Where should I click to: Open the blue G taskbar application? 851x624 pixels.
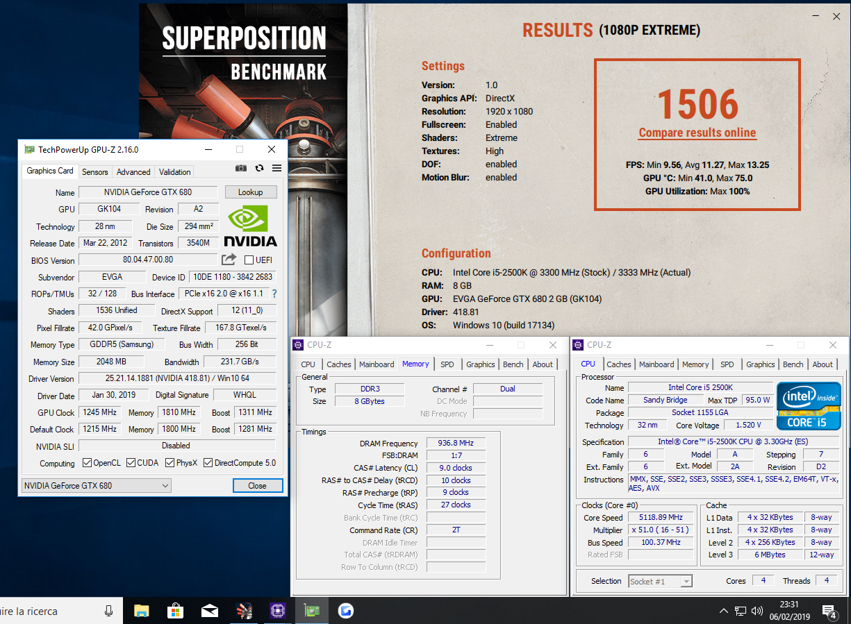[x=346, y=611]
